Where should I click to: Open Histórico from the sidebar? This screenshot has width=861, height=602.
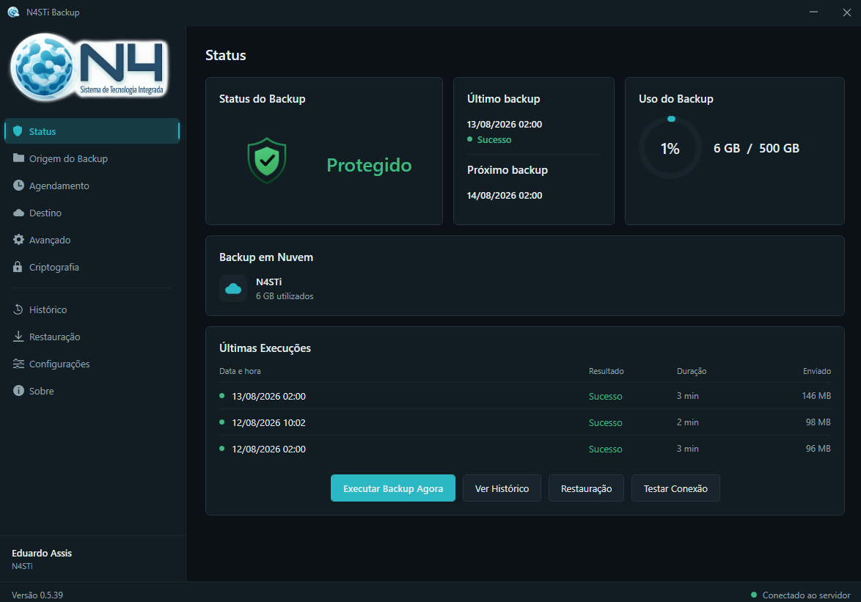click(92, 309)
